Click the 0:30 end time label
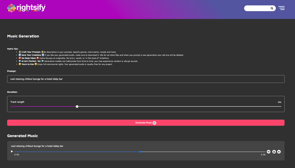This screenshot has height=168, width=295. point(263,155)
